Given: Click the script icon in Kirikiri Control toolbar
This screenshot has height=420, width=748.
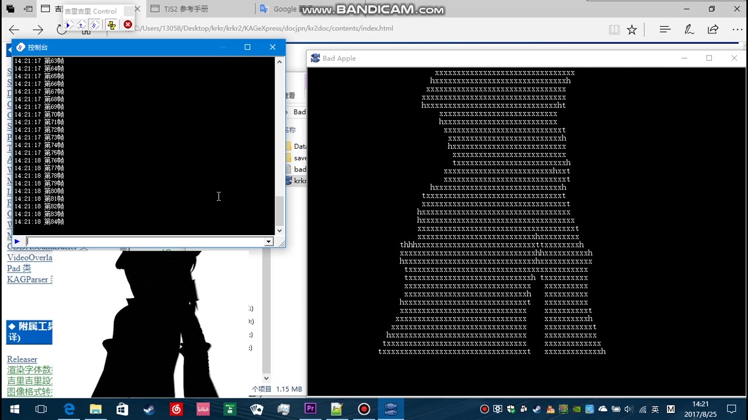Looking at the screenshot, I should (x=94, y=24).
